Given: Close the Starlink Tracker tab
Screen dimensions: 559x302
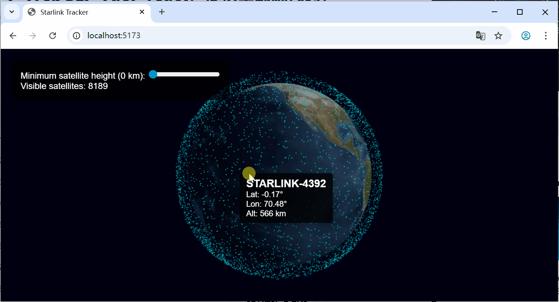Looking at the screenshot, I should 142,12.
